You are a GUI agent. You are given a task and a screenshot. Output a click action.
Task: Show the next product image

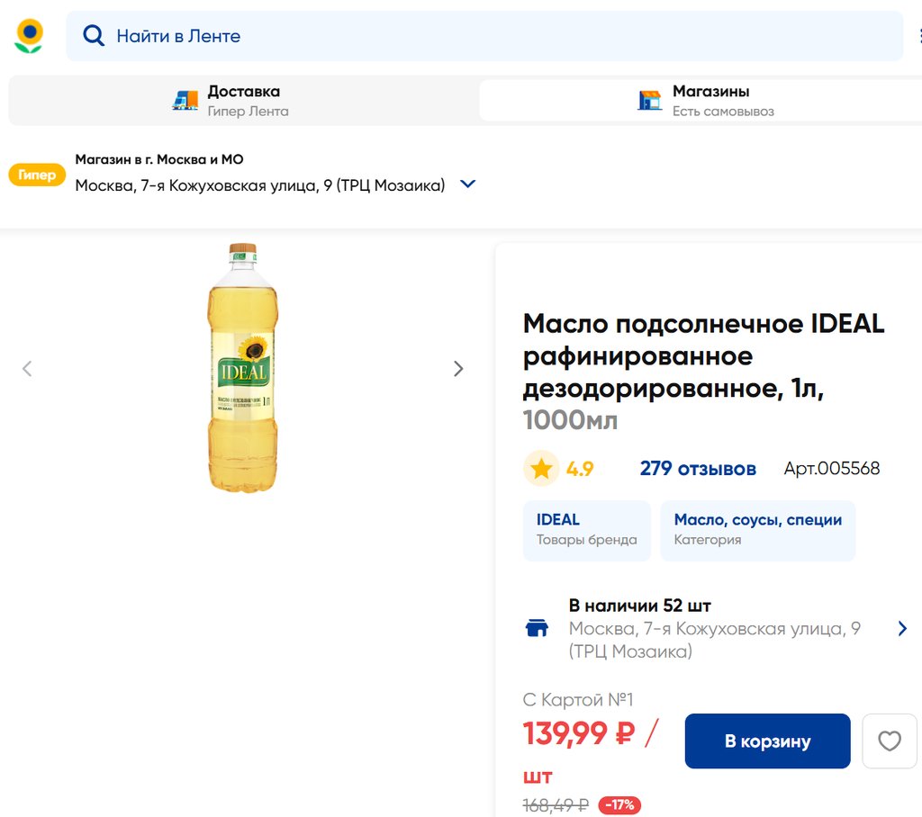click(458, 368)
